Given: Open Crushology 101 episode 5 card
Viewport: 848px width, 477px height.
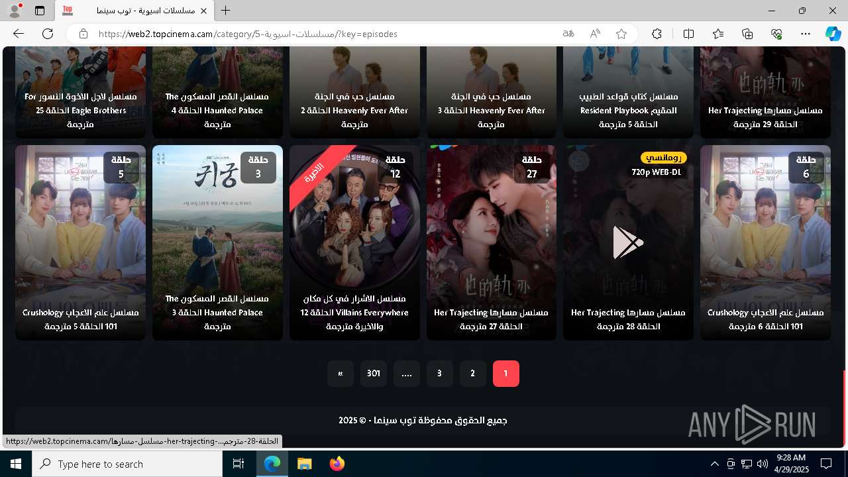Looking at the screenshot, I should coord(80,242).
